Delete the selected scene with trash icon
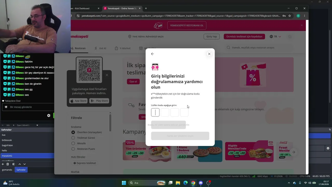This screenshot has height=187, width=332. tap(8, 164)
